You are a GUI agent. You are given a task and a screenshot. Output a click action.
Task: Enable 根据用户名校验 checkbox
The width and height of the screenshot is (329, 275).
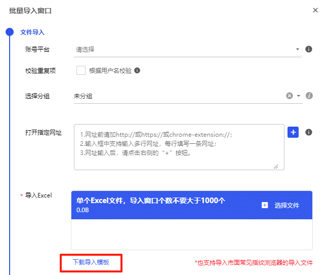click(81, 70)
